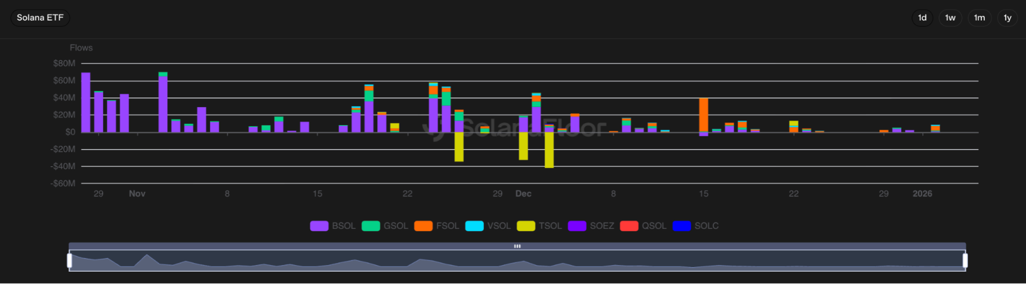Switch chart to 1y range

(1007, 18)
